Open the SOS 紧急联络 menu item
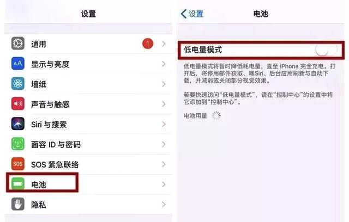Screen dimensions: 349x222 click(88, 164)
